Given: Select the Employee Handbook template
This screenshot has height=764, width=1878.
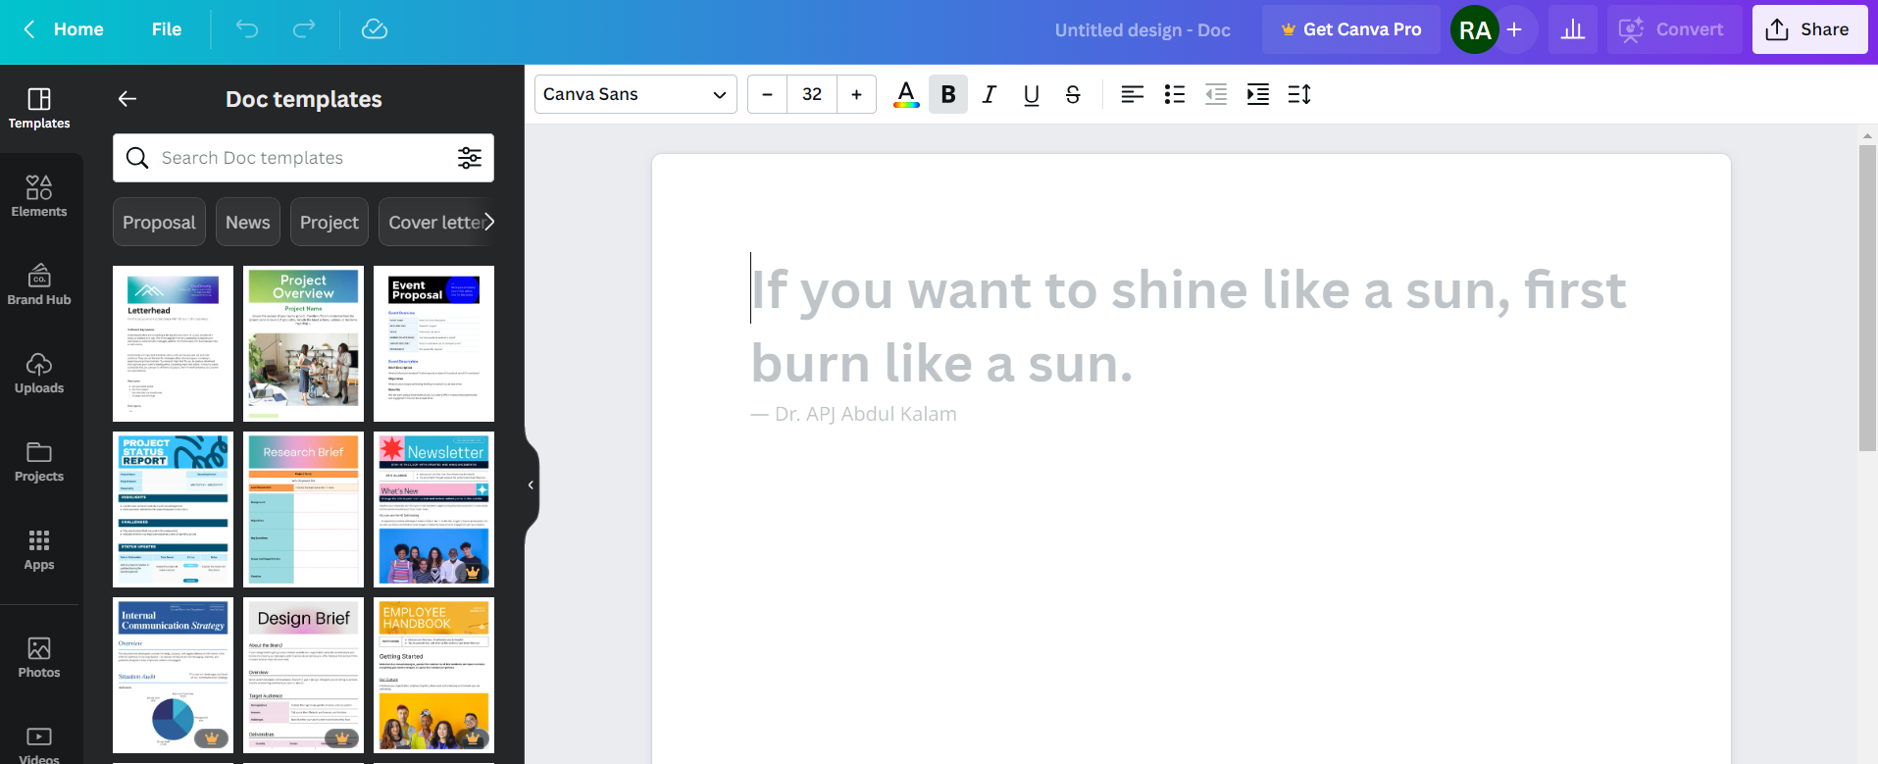Looking at the screenshot, I should pyautogui.click(x=433, y=675).
